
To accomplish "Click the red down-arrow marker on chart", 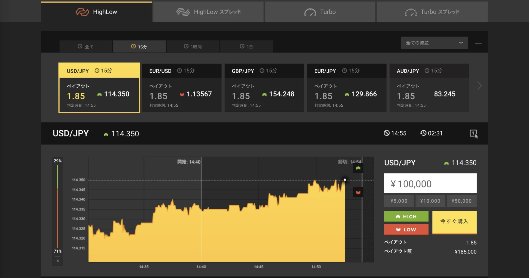I will pos(358,192).
